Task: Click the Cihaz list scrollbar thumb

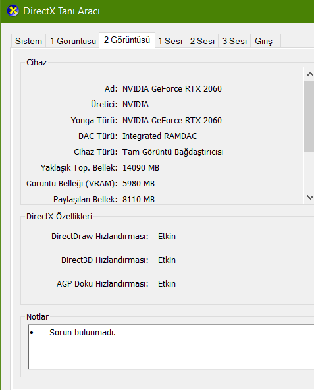Action: (x=309, y=117)
